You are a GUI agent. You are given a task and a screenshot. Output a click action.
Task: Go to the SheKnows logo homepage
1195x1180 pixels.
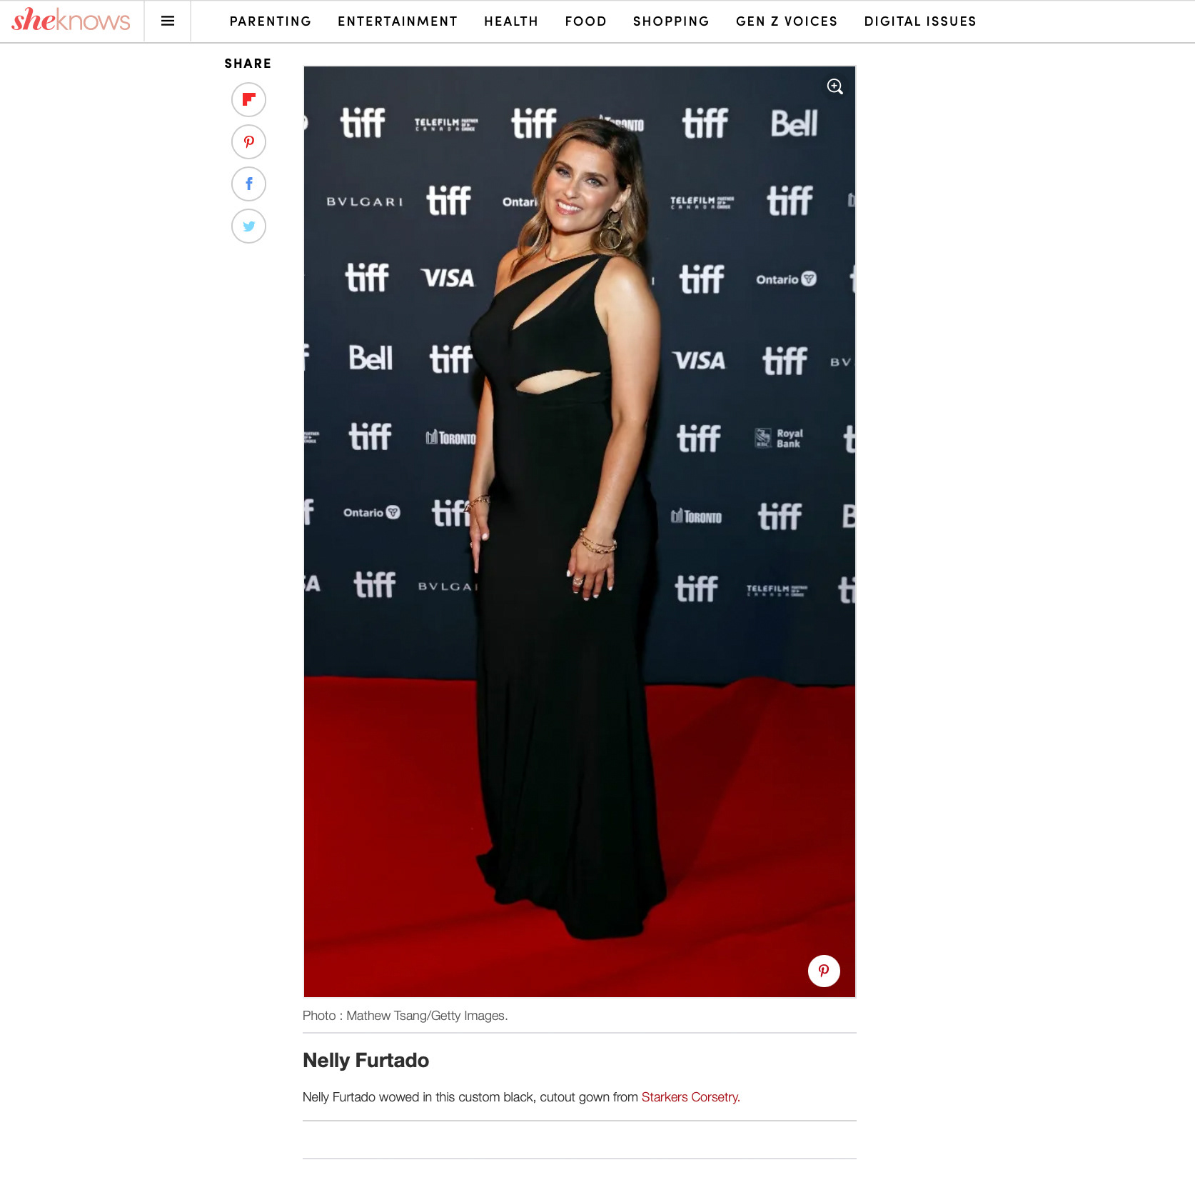(71, 20)
